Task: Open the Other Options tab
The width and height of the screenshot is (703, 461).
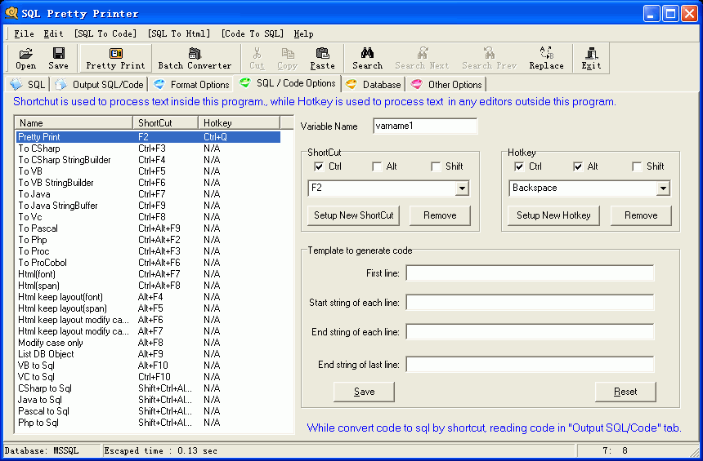Action: click(x=446, y=85)
